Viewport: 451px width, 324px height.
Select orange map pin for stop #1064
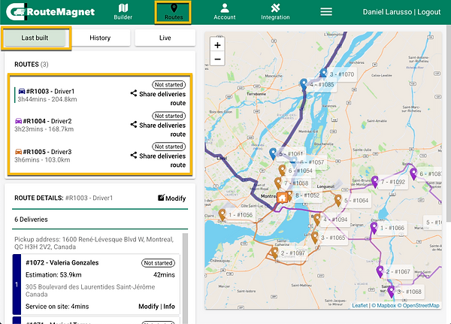[x=338, y=200]
